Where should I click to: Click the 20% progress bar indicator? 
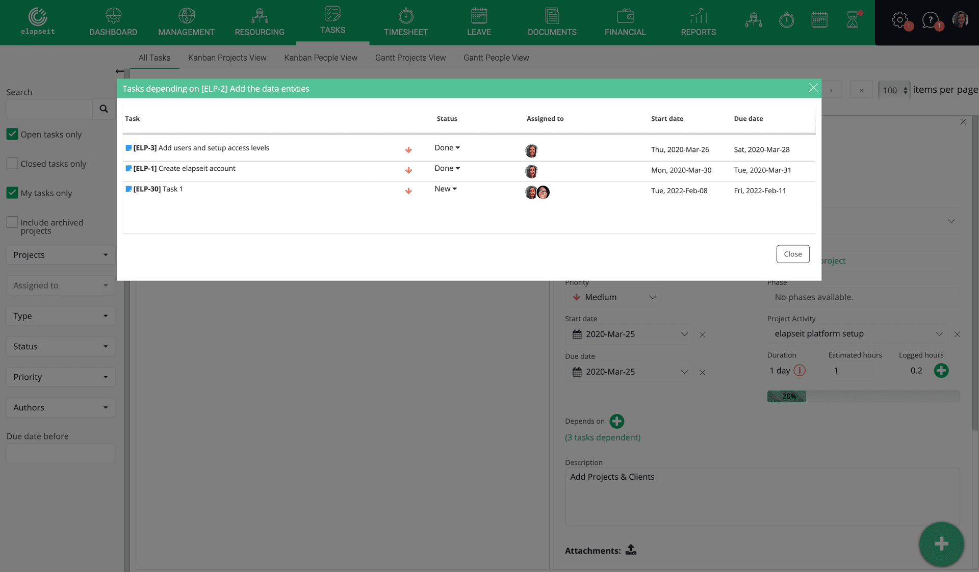[x=787, y=396]
